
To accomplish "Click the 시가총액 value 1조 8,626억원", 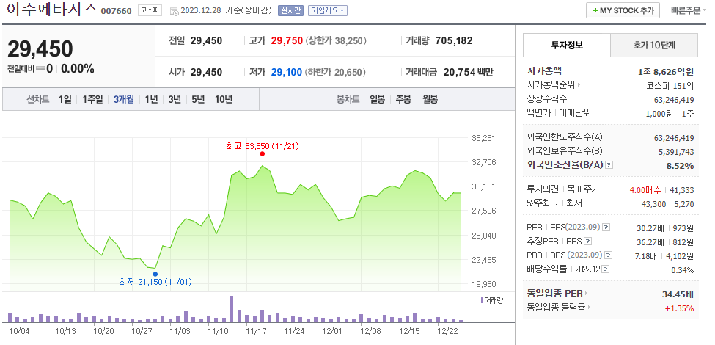I will point(666,71).
